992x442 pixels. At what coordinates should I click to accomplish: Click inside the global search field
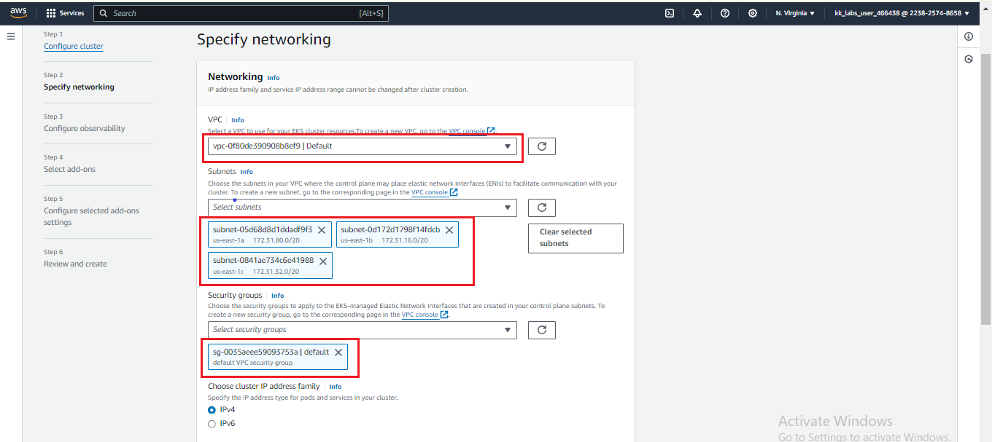coord(241,13)
